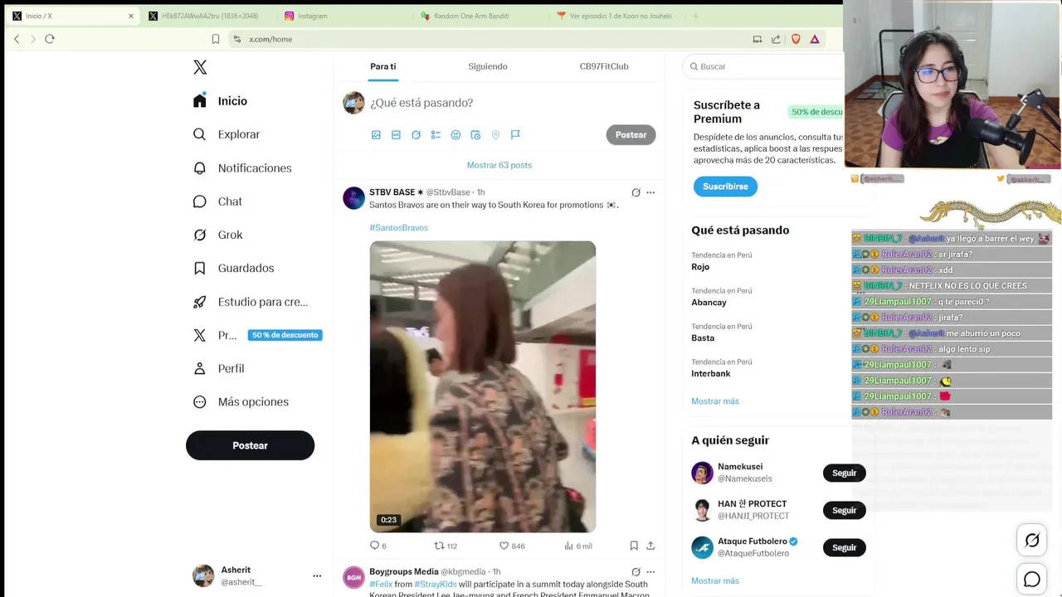Follow Namekusei with the Seguir button
Viewport: 1062px width, 597px height.
pos(844,473)
